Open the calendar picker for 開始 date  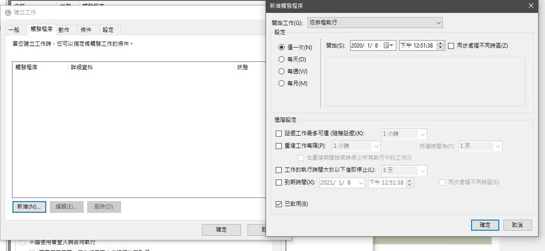click(389, 46)
